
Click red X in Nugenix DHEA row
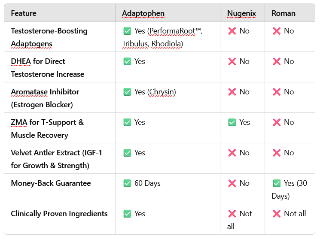(x=232, y=61)
